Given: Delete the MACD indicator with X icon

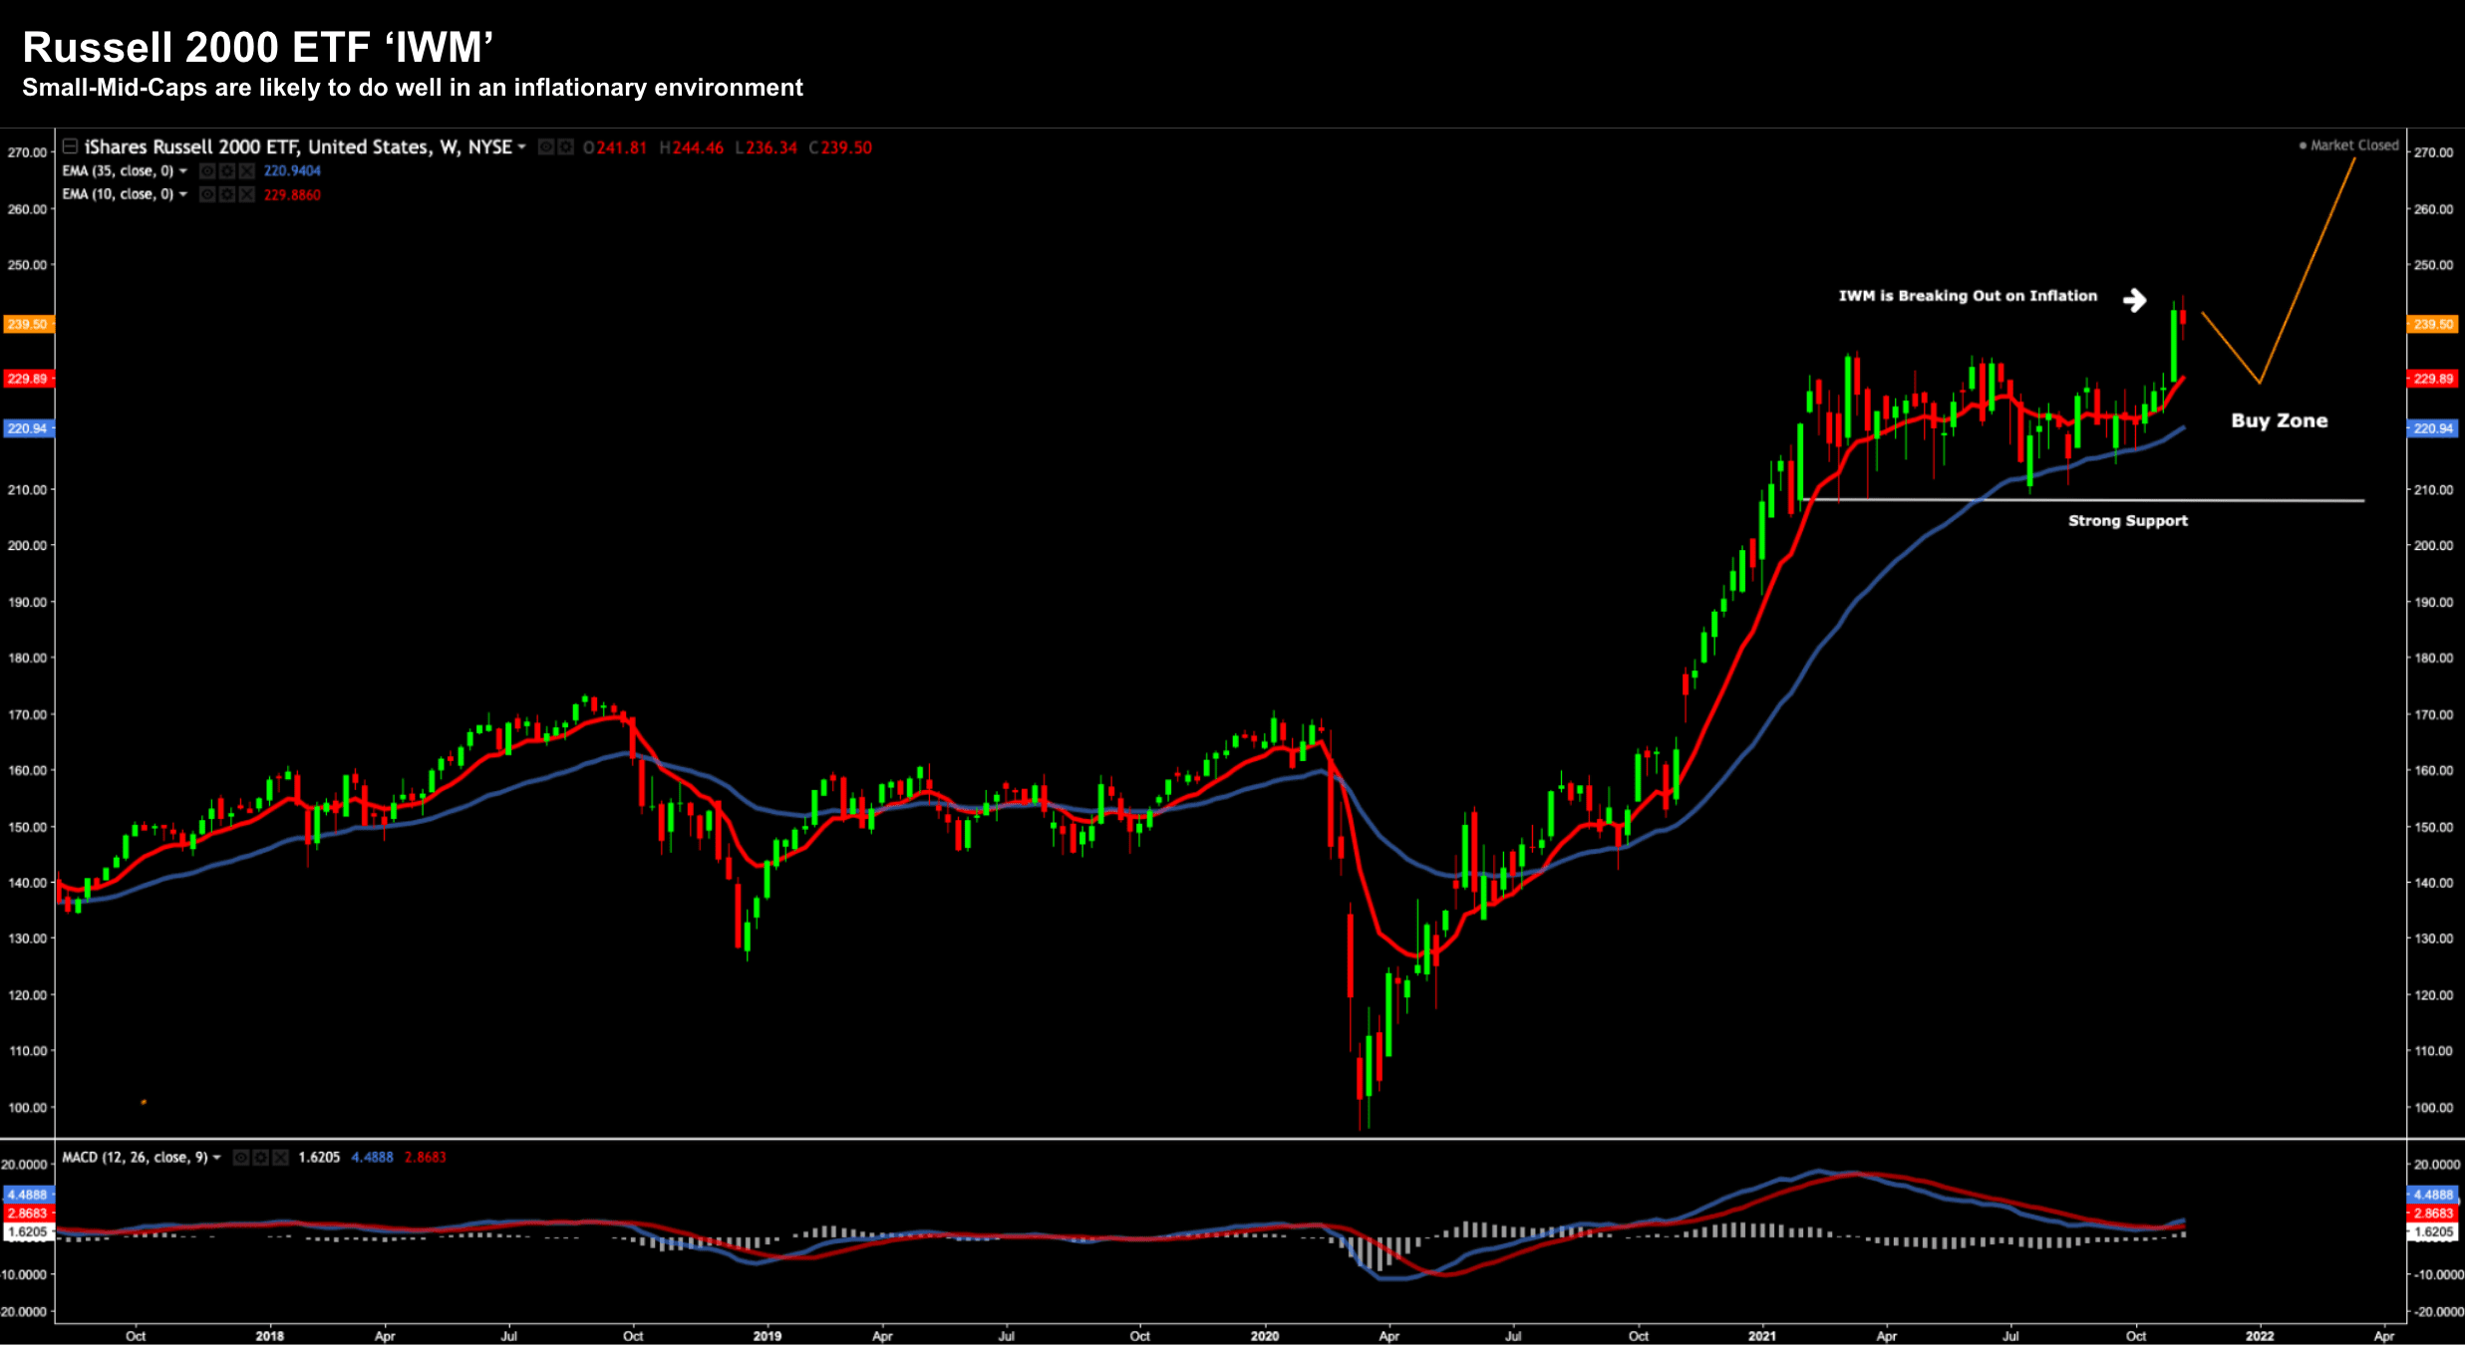Looking at the screenshot, I should click(280, 1158).
